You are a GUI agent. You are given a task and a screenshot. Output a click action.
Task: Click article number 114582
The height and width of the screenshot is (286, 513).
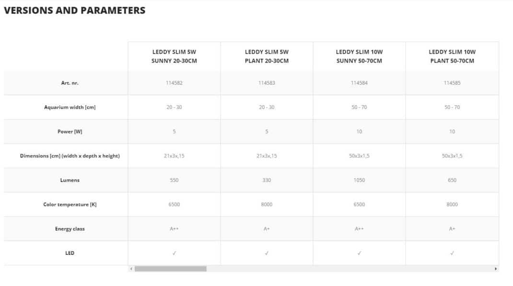click(174, 83)
